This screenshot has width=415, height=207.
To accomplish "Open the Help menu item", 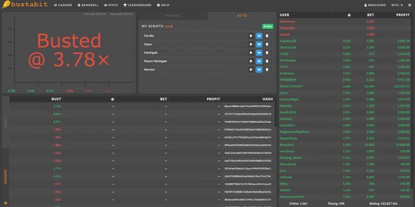I will [x=163, y=5].
